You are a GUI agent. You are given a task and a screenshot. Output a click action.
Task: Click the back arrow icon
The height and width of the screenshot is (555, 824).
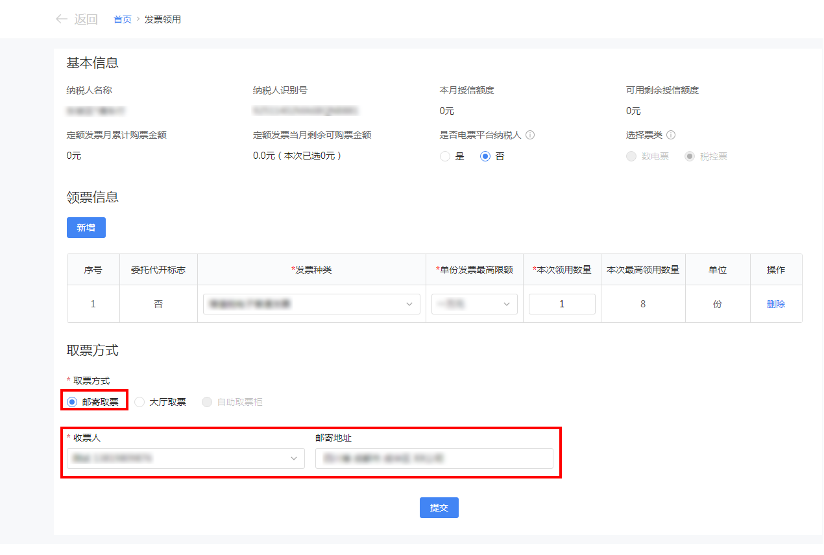[62, 19]
